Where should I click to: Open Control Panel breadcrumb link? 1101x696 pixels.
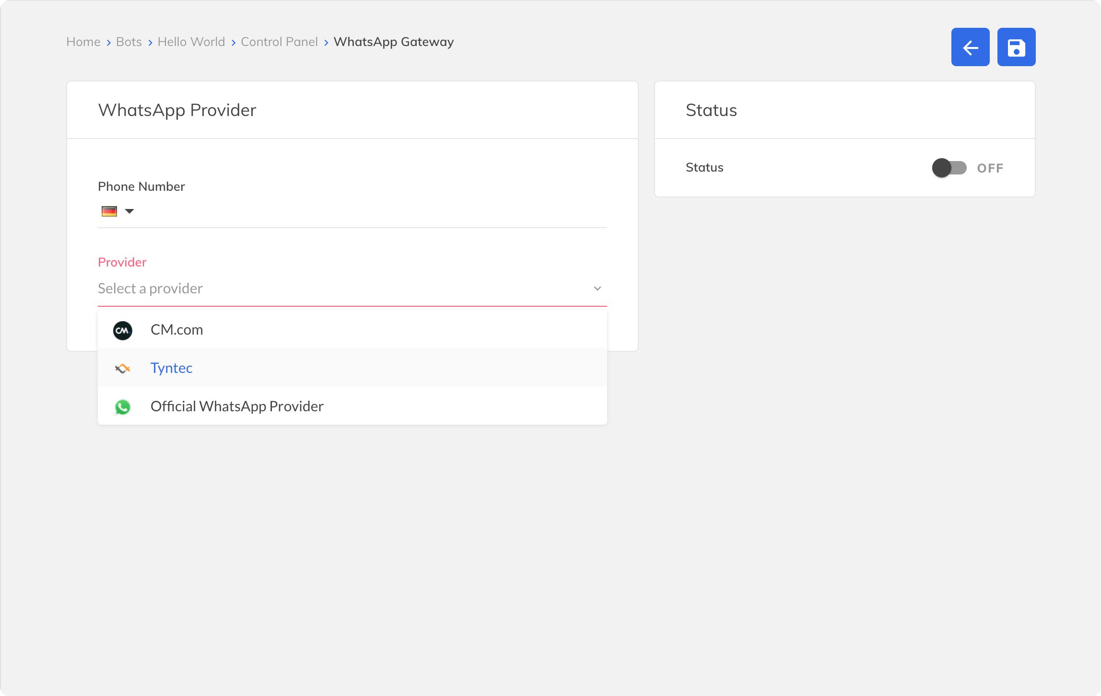[279, 42]
